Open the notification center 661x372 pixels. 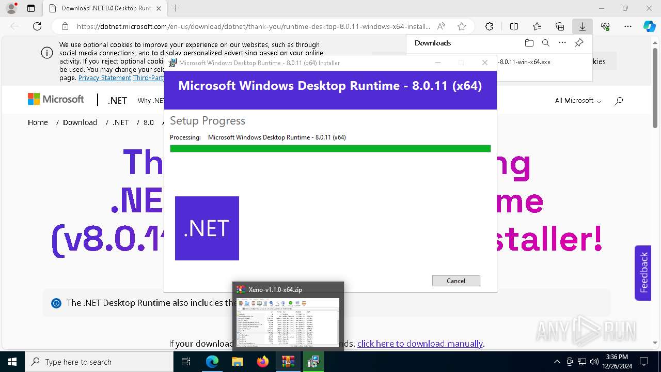644,362
